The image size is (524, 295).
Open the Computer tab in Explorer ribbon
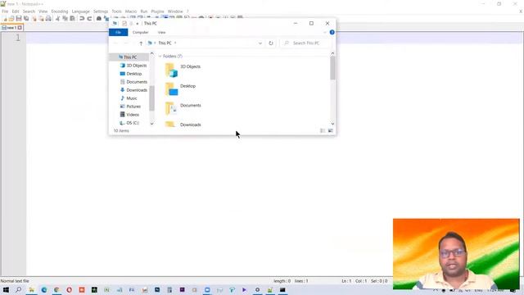point(140,33)
